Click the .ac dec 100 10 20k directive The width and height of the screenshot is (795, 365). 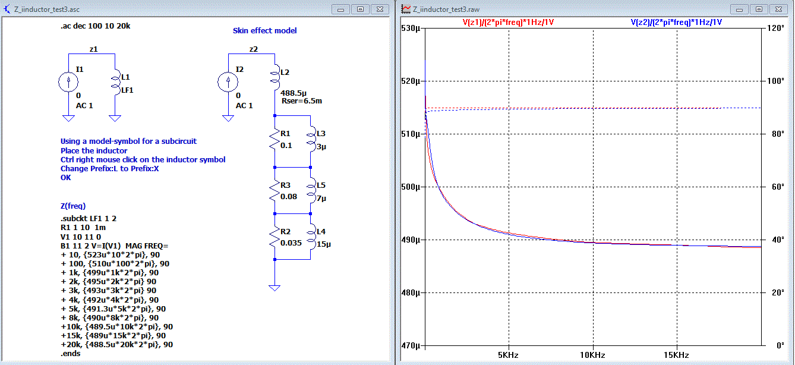(96, 27)
